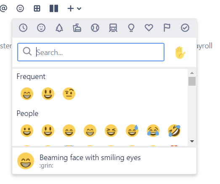Select smiley emoji in Frequent row
This screenshot has width=220, height=184.
coord(48,94)
